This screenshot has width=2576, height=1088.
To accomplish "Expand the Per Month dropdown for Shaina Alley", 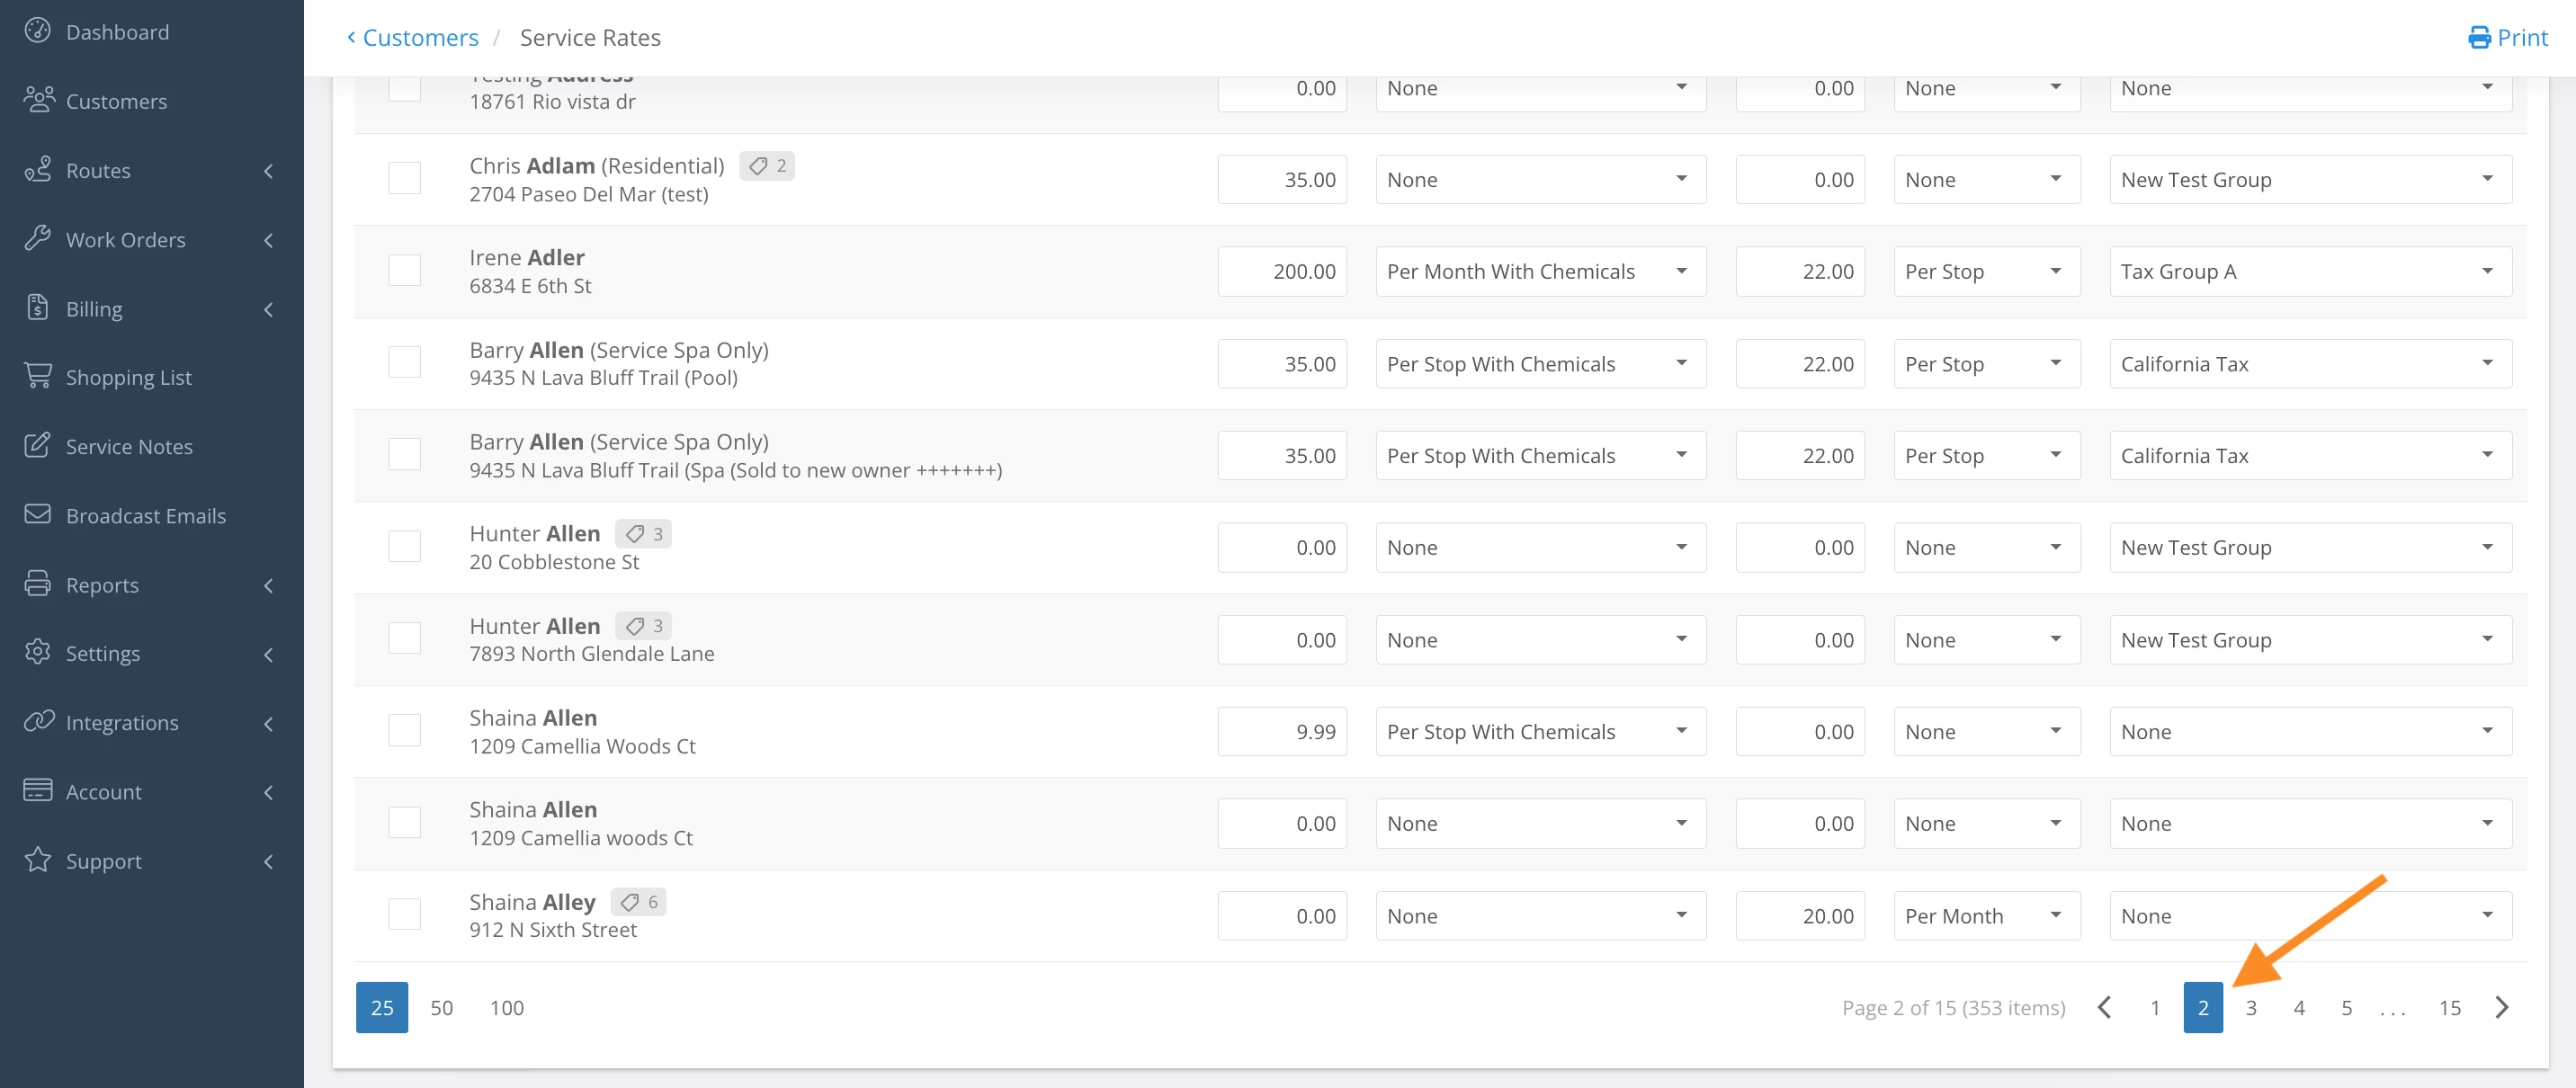I will [1986, 916].
